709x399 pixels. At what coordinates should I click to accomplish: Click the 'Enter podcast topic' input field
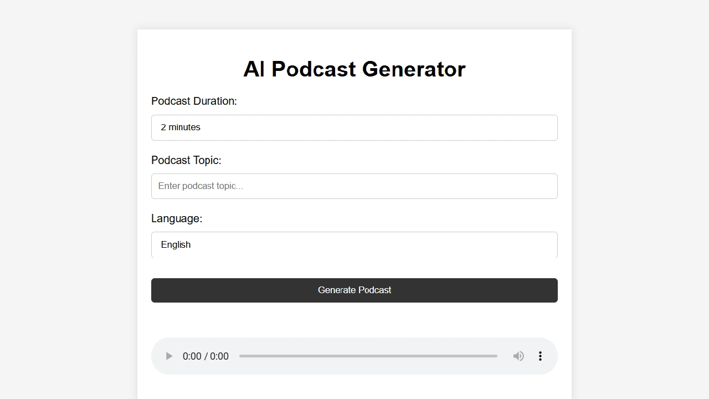coord(354,186)
